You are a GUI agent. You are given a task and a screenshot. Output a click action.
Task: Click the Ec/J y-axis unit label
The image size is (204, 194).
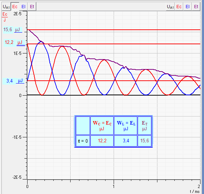pyautogui.click(x=5, y=17)
